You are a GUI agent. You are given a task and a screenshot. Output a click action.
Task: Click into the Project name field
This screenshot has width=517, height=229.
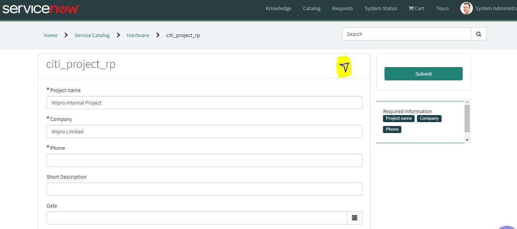204,103
